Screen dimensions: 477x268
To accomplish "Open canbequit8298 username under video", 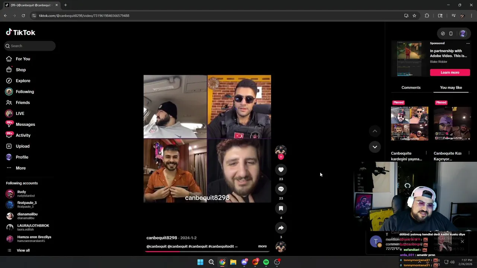I will (162, 238).
